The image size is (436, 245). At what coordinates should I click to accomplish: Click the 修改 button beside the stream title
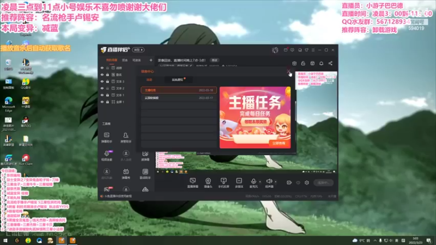214,60
